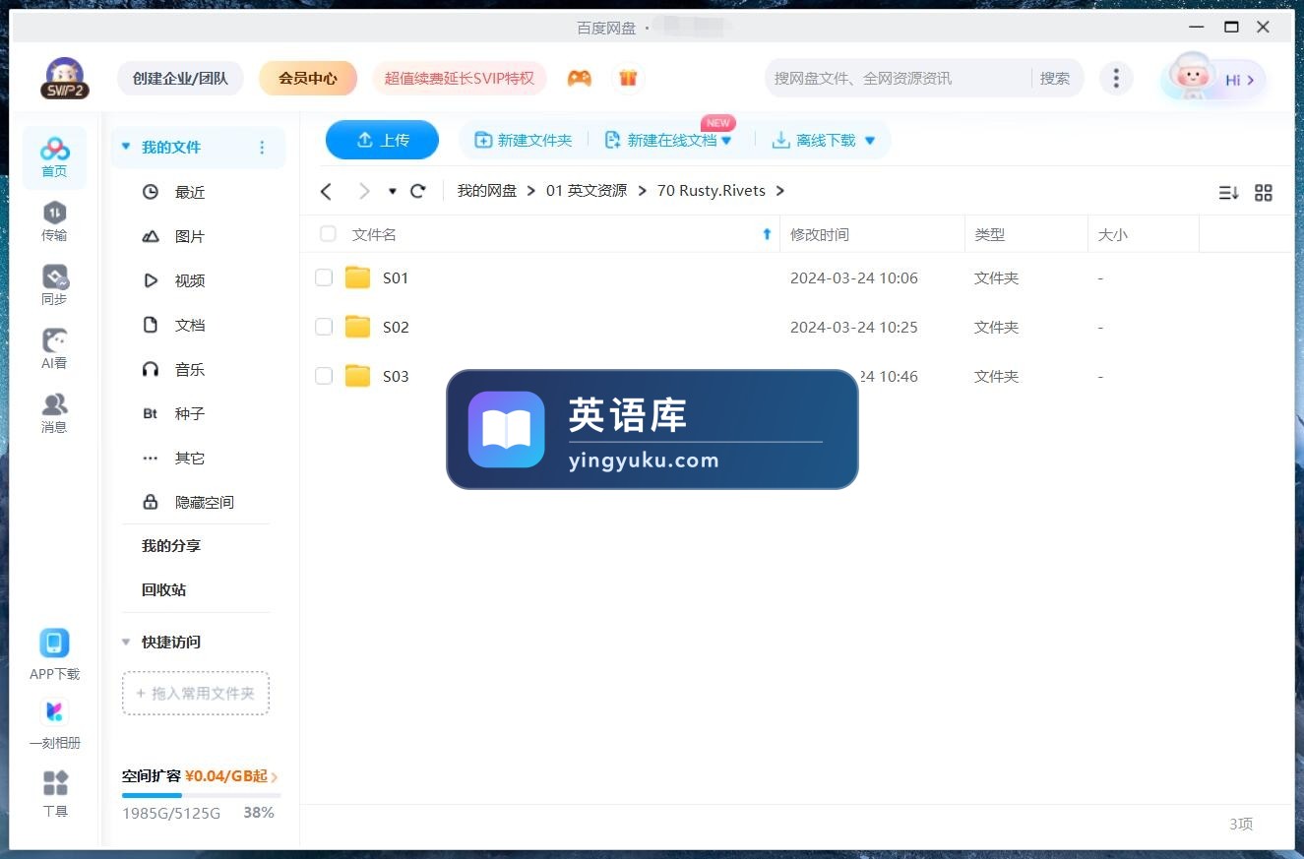Switch to grid thumbnail view
The height and width of the screenshot is (859, 1304).
(1264, 193)
